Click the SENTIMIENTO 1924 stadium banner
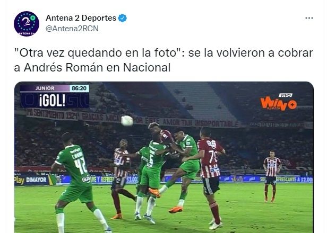The image size is (327, 233). 52,114
